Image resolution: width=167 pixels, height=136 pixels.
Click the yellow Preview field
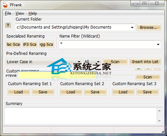pyautogui.click(x=57, y=75)
